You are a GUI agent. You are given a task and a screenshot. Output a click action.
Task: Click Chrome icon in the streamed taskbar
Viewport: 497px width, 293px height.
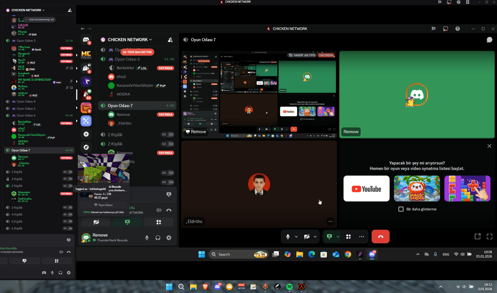[x=348, y=254]
